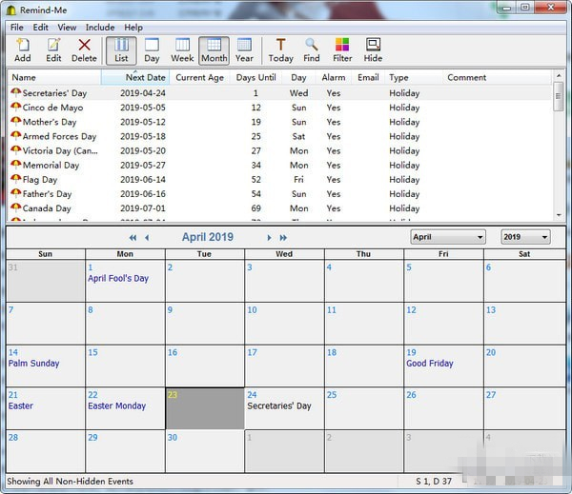This screenshot has height=494, width=572.
Task: Jump to Today using toolbar icon
Action: point(280,49)
